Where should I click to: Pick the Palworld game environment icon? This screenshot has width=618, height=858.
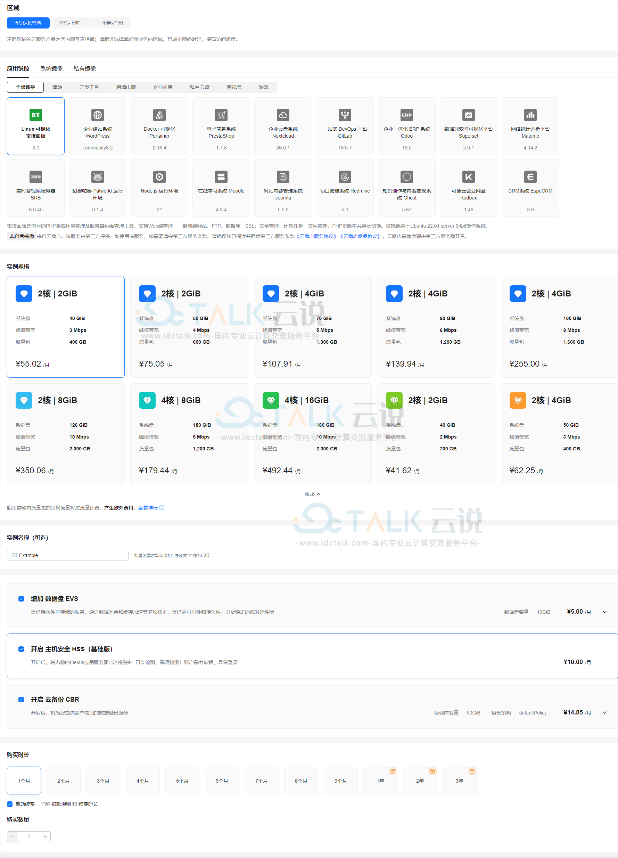(98, 177)
